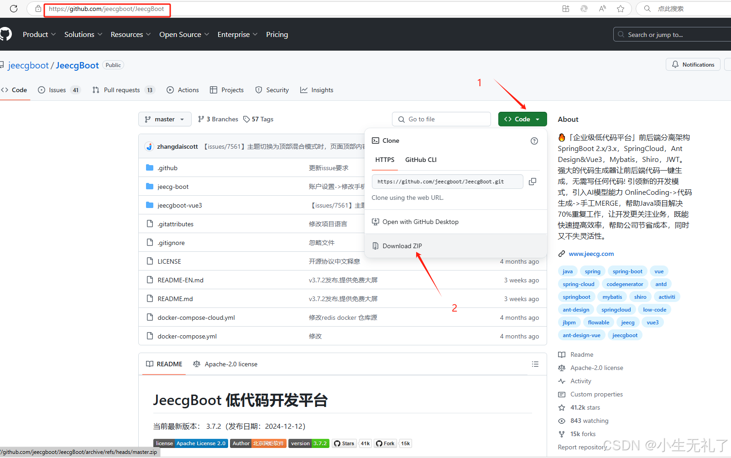
Task: Click the browser sync refresh icon
Action: point(584,9)
